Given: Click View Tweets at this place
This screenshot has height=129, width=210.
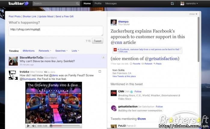Looking at the screenshot, I should [124, 76].
